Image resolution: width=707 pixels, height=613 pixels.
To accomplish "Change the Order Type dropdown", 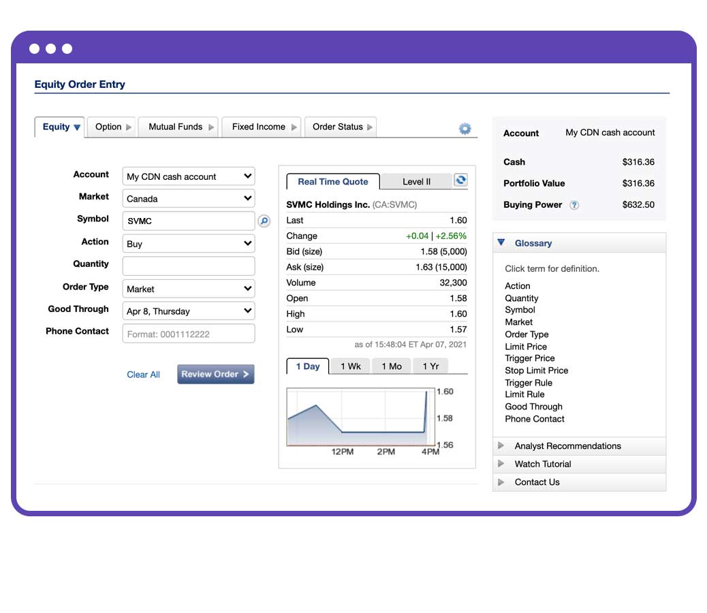I will click(188, 288).
